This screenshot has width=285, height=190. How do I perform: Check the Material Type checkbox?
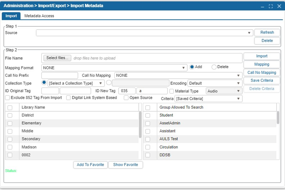172,91
